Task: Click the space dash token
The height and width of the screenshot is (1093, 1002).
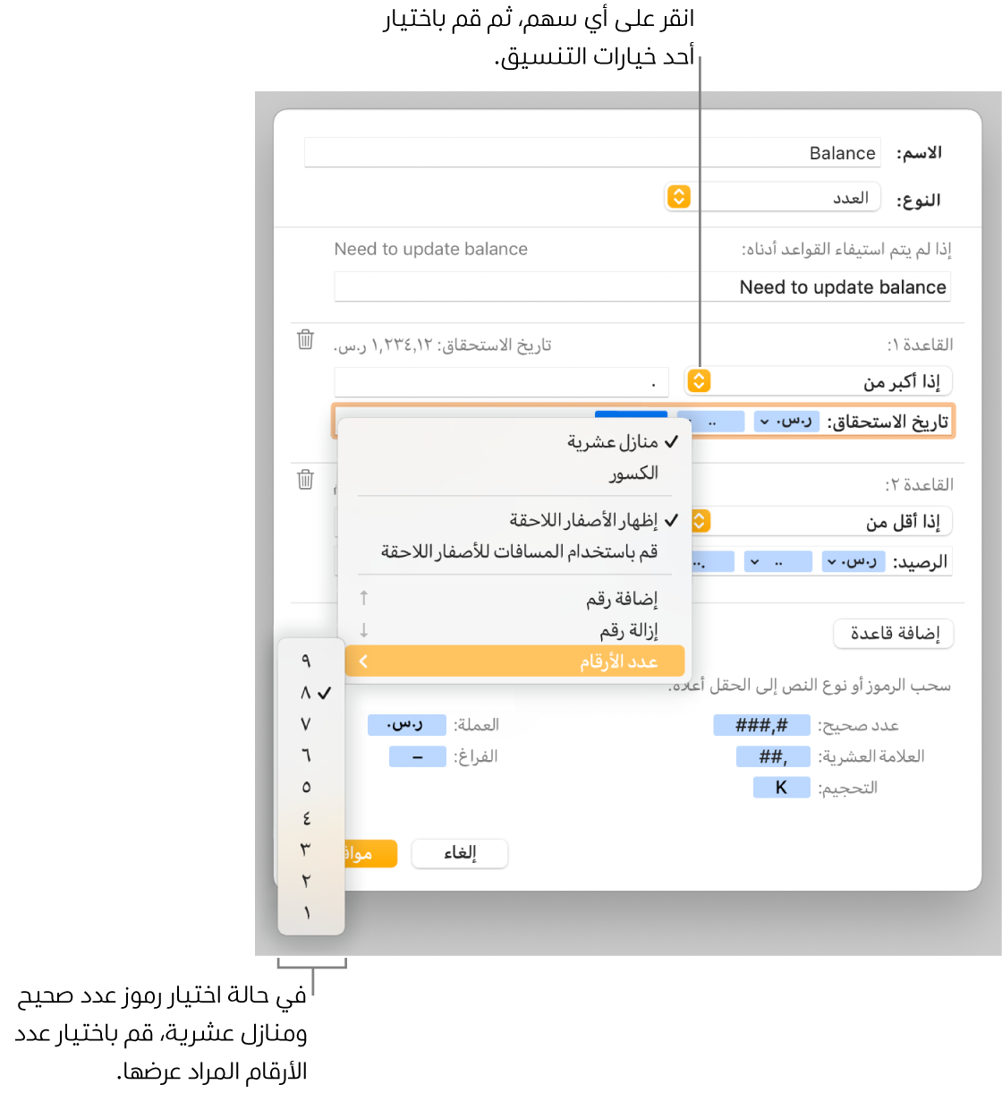Action: 417,756
